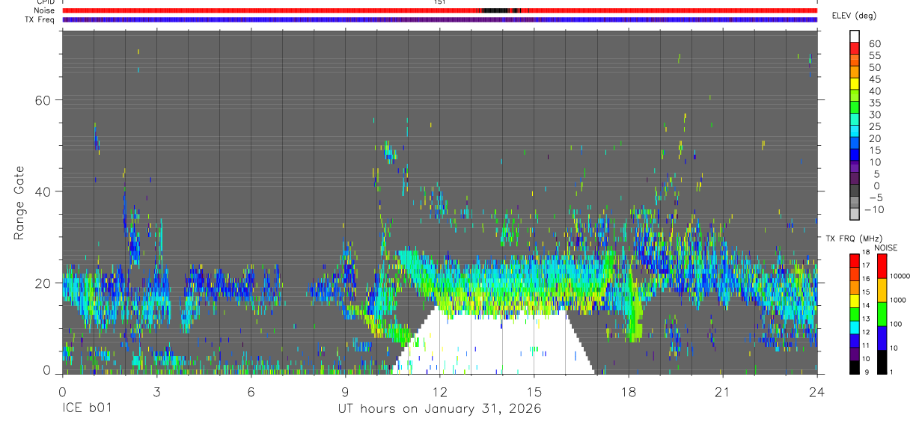The image size is (919, 424).
Task: Select the blue 11–12 MHz TX FRQ swatch
Action: point(855,341)
